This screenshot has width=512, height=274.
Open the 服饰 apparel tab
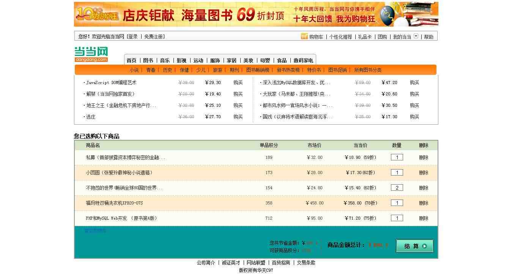215,60
